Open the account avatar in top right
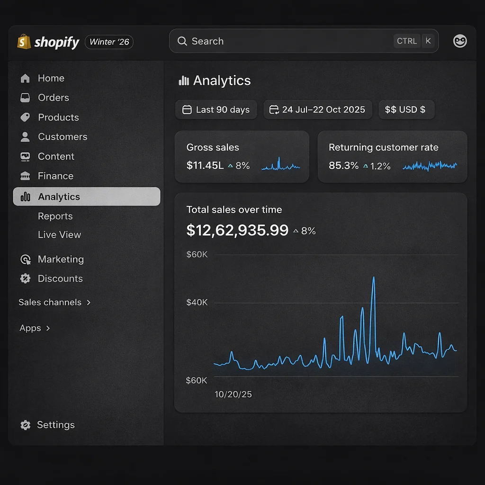 point(460,41)
